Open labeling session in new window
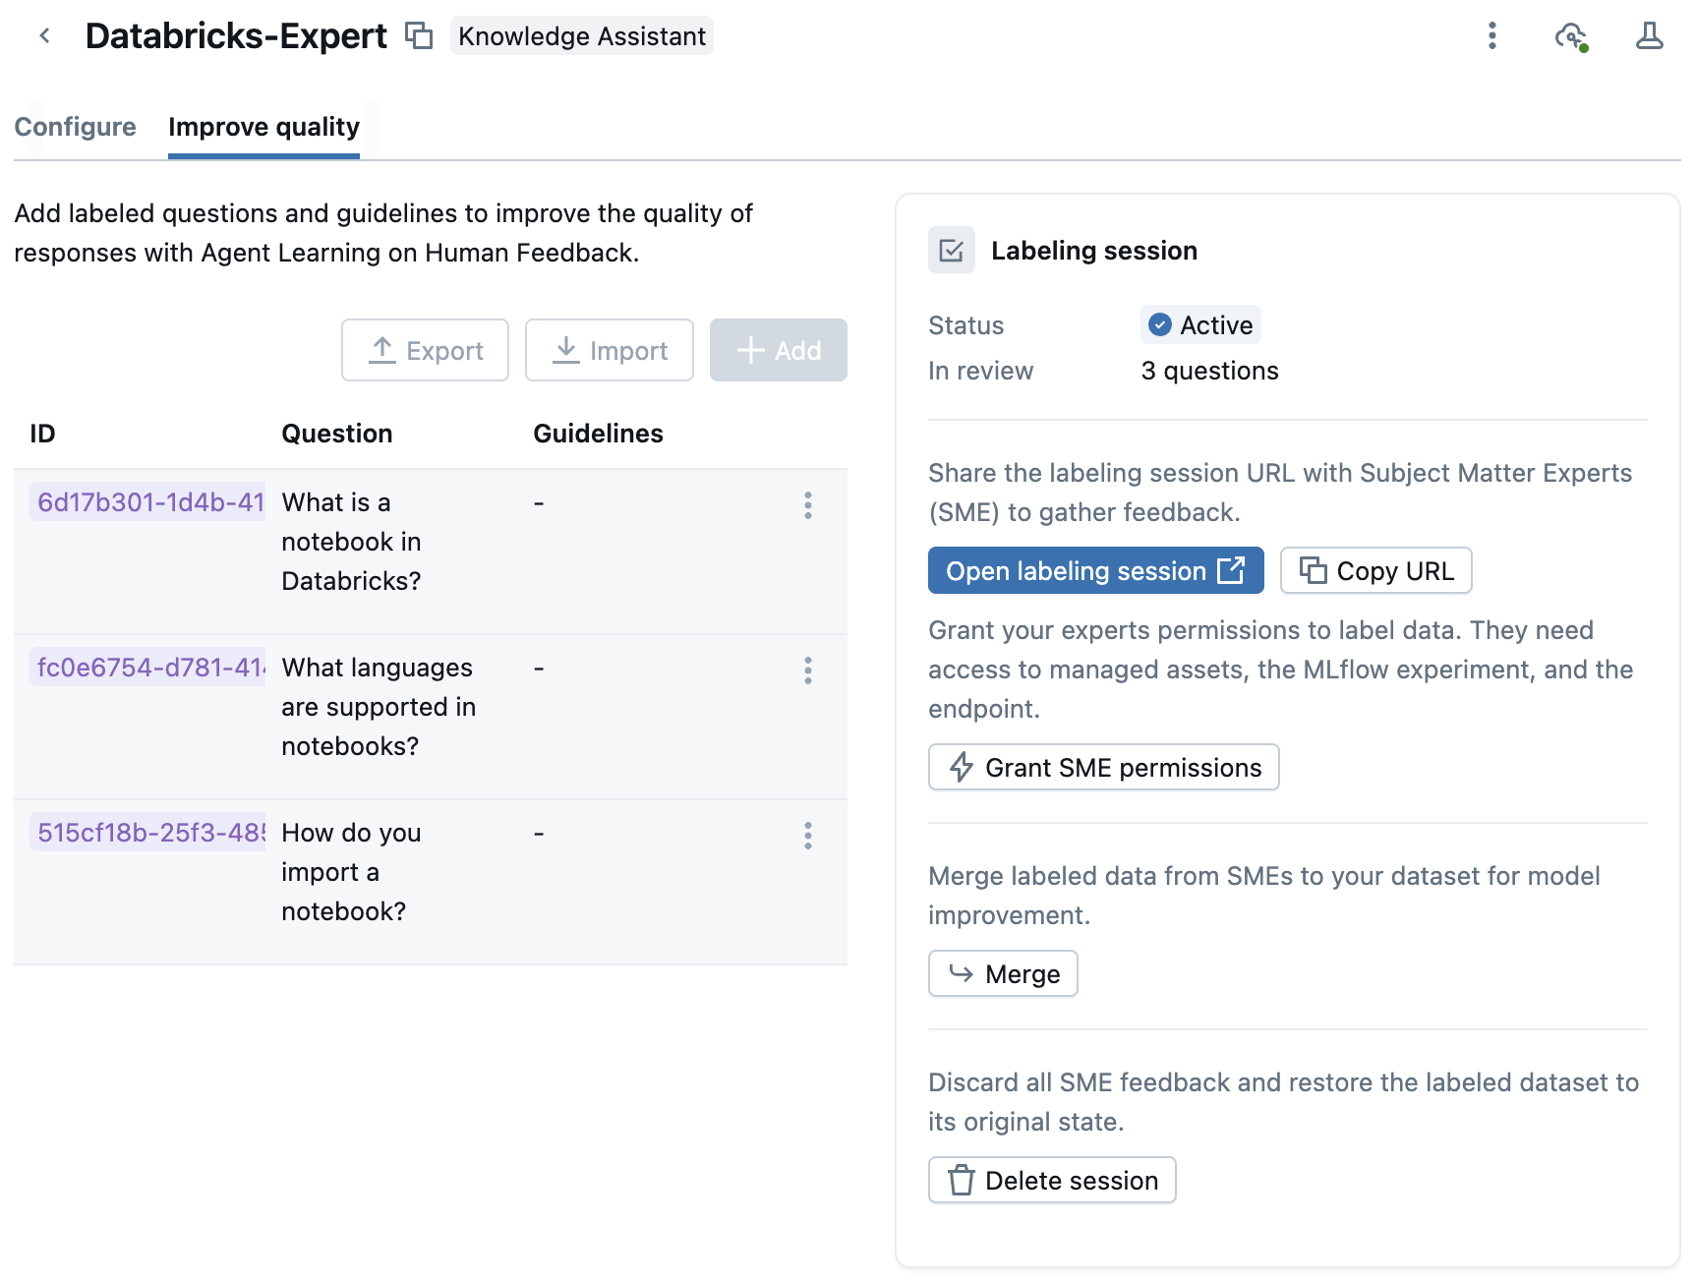The height and width of the screenshot is (1282, 1695). pyautogui.click(x=1095, y=571)
